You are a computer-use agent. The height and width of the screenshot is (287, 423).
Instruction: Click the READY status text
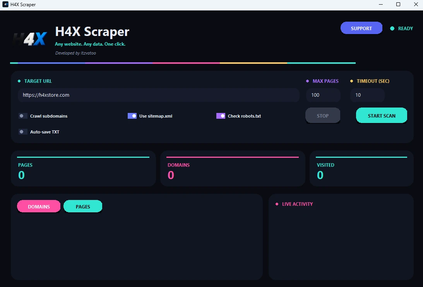click(x=406, y=28)
